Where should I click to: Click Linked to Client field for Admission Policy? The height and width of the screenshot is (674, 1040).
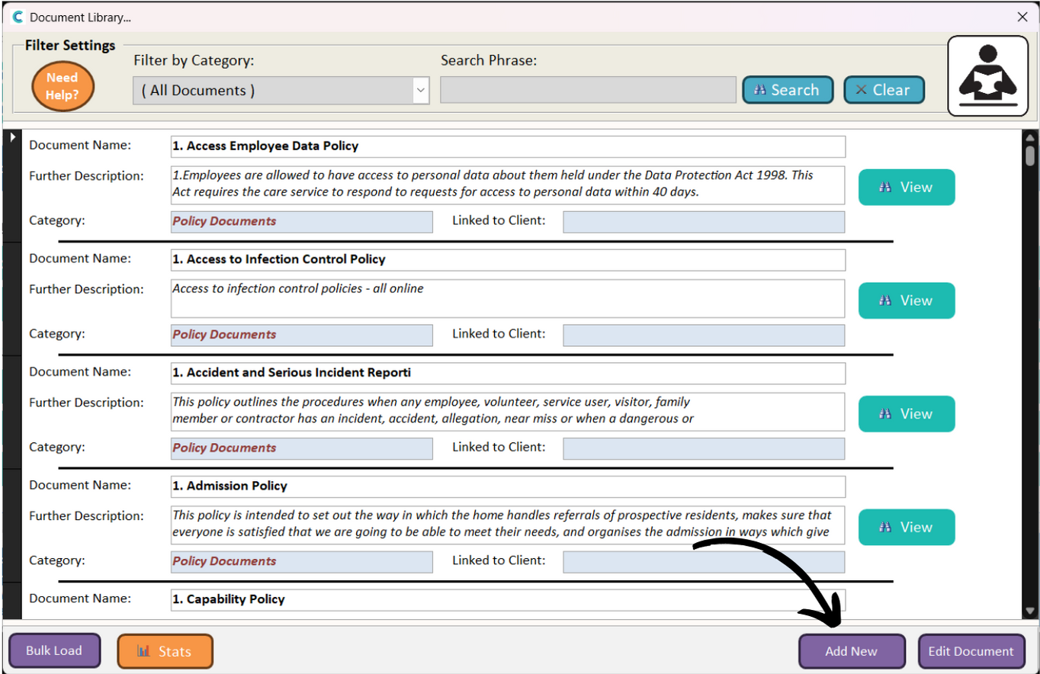tap(704, 562)
